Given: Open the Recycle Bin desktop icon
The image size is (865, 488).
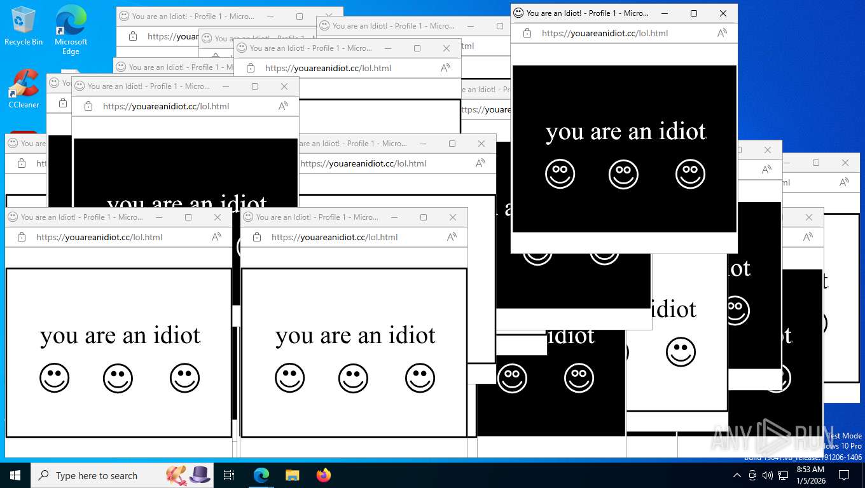Looking at the screenshot, I should click(x=24, y=27).
